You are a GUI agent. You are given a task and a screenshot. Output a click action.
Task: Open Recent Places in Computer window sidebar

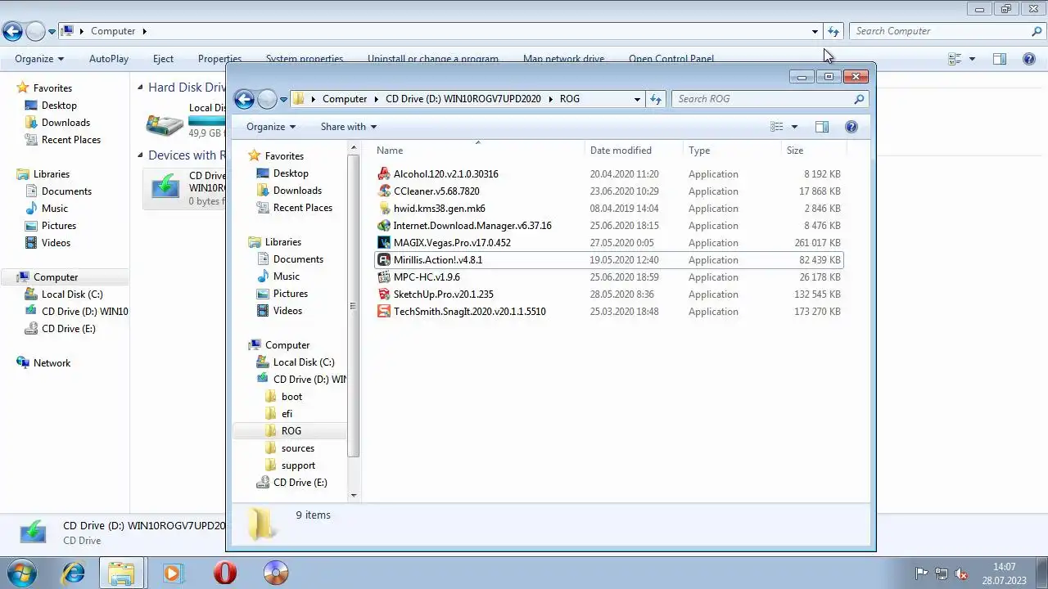tap(71, 140)
